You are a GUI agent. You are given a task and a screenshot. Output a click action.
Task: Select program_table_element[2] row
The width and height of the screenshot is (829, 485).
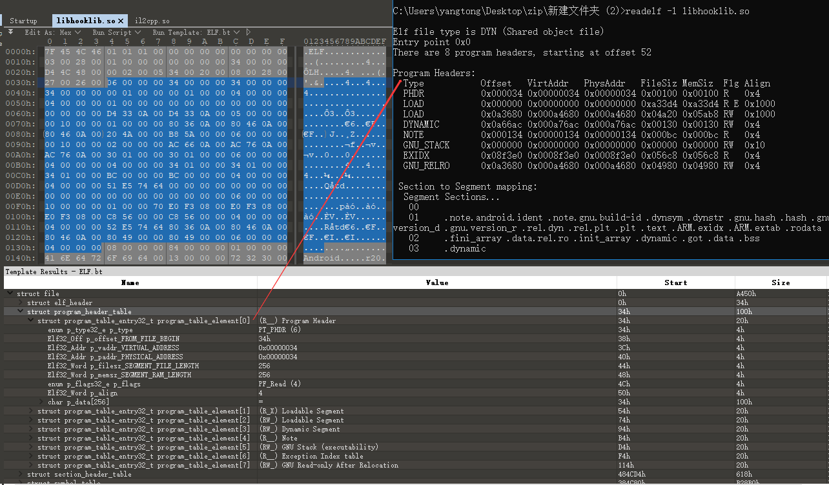tap(414, 420)
